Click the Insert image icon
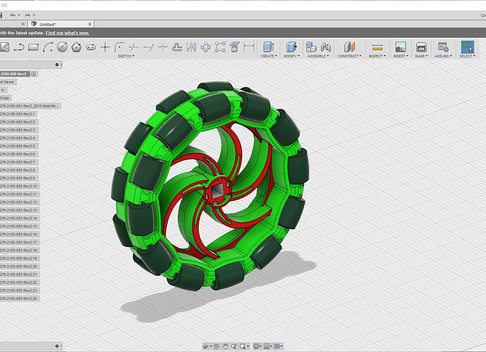The image size is (486, 352). click(x=401, y=47)
